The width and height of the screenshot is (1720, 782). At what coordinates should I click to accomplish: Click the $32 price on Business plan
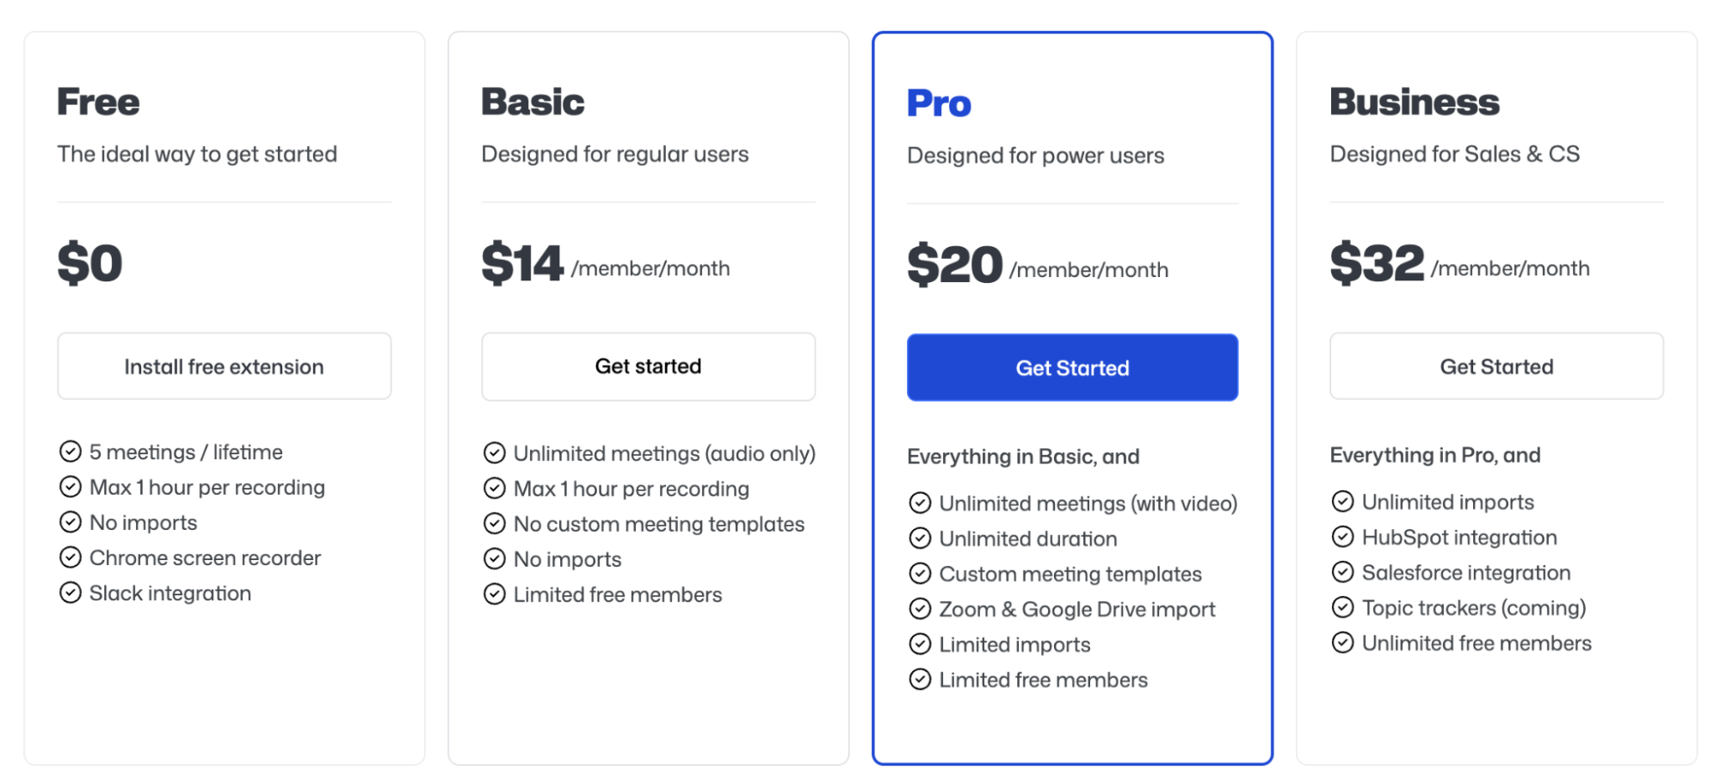coord(1374,265)
